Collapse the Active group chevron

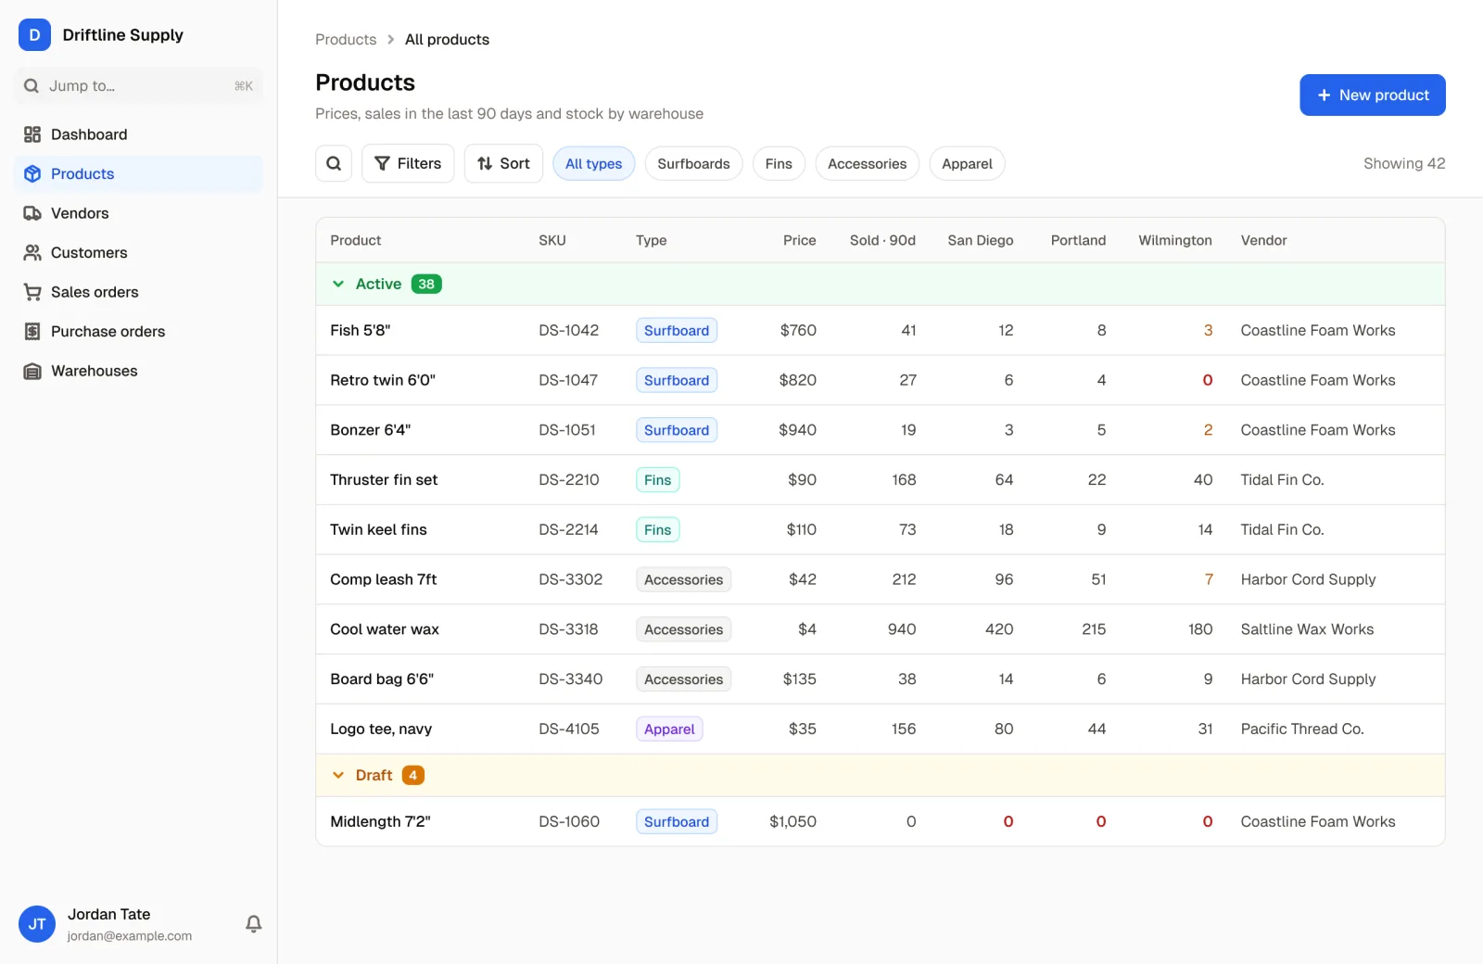(x=338, y=284)
